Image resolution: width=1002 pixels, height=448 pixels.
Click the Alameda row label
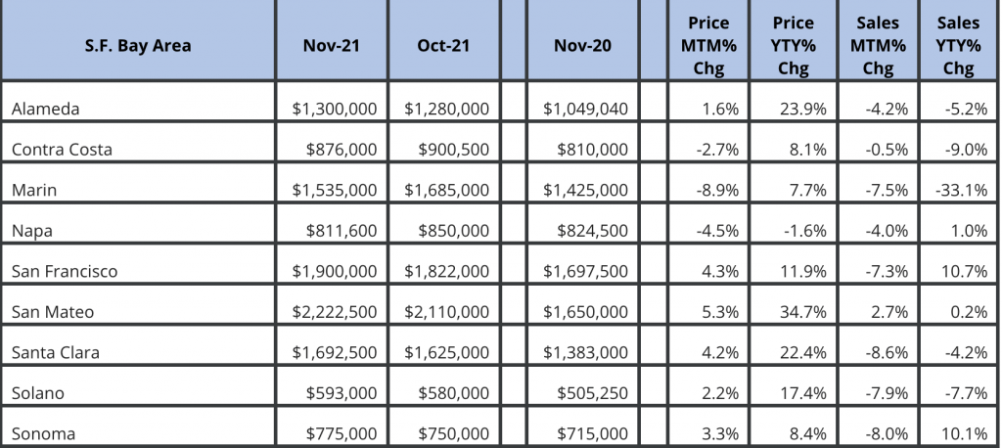click(x=45, y=109)
